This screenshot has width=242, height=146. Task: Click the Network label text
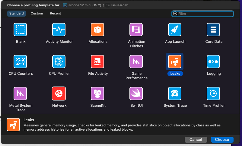[59, 105]
